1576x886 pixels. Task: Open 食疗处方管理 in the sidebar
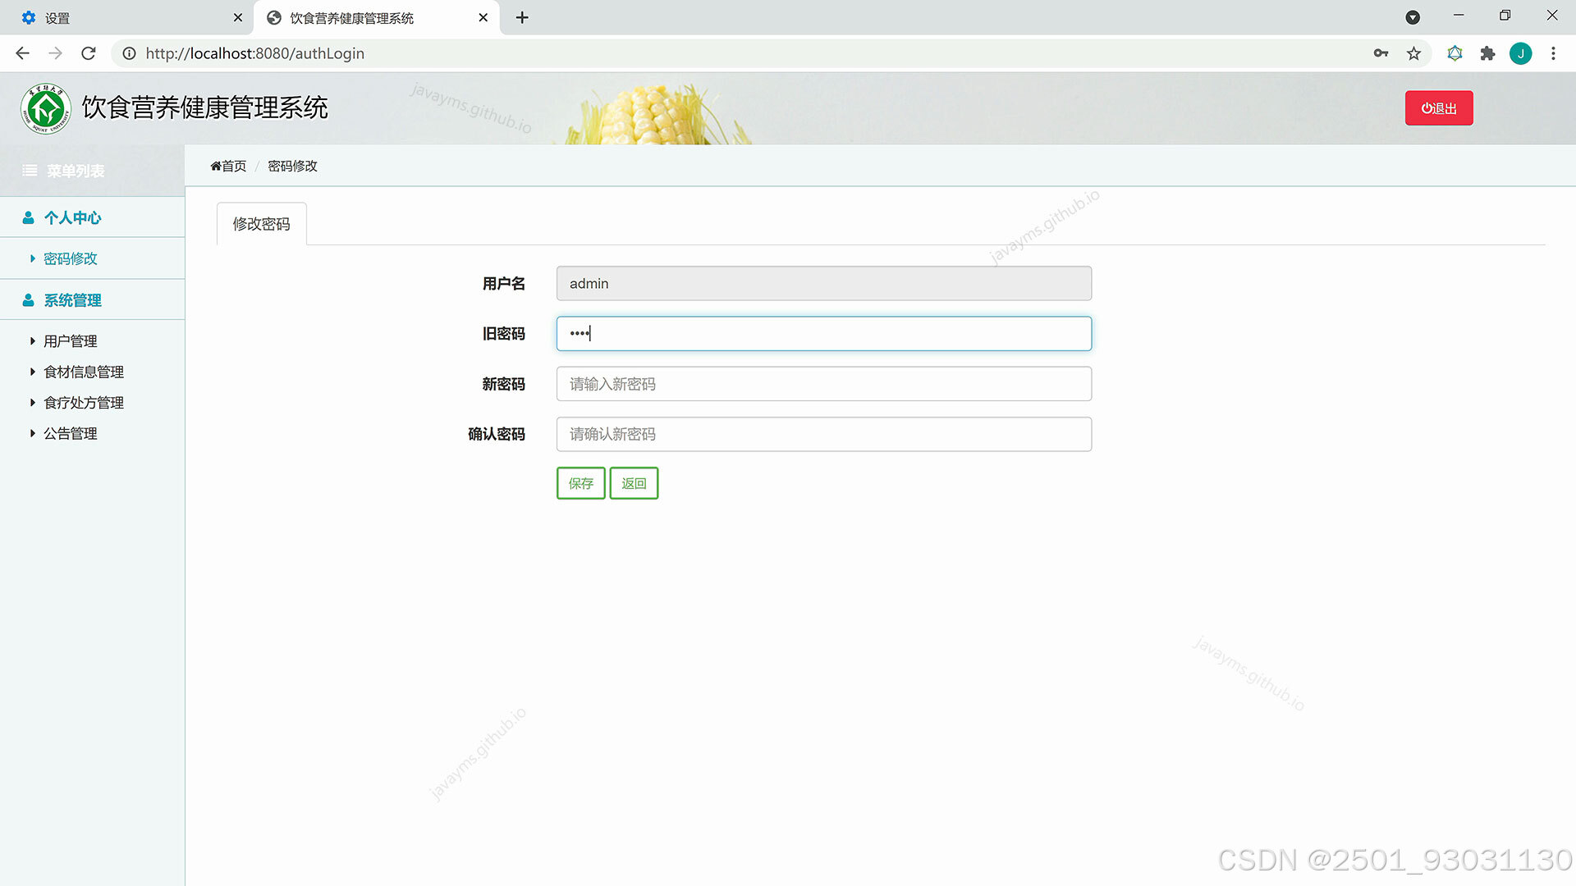pyautogui.click(x=83, y=403)
